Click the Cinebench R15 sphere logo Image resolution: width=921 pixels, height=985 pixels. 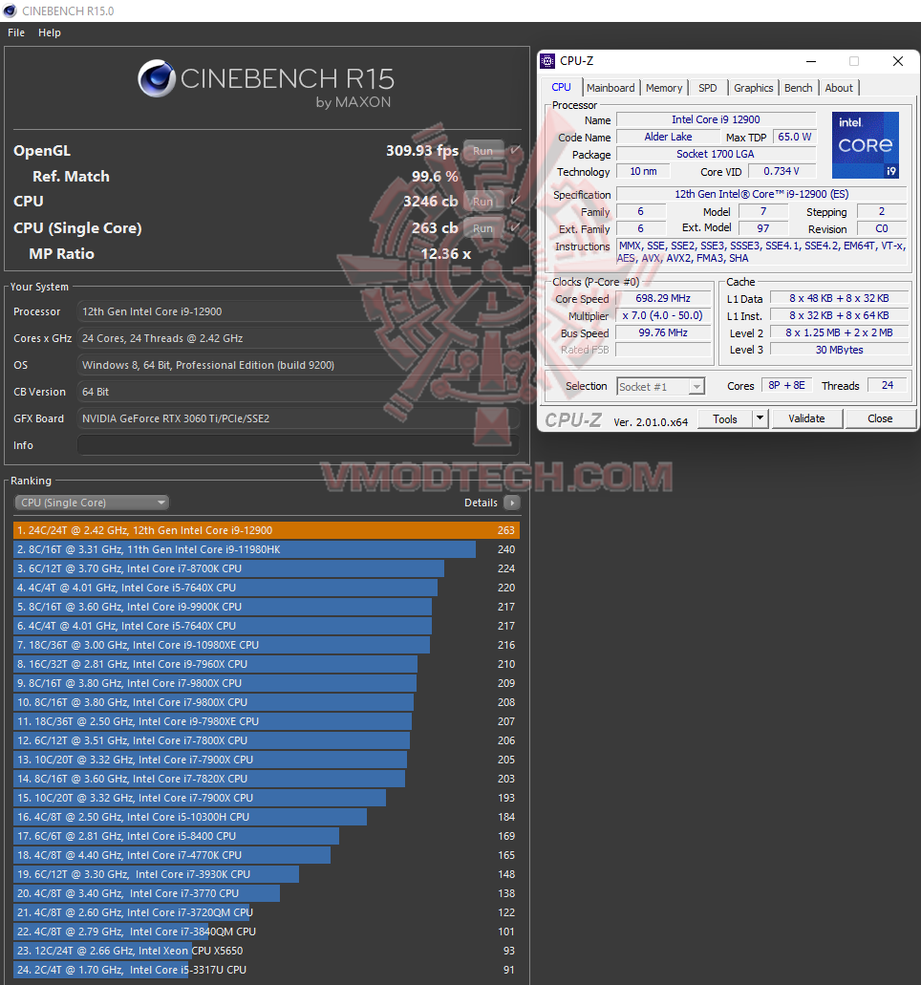pyautogui.click(x=157, y=78)
